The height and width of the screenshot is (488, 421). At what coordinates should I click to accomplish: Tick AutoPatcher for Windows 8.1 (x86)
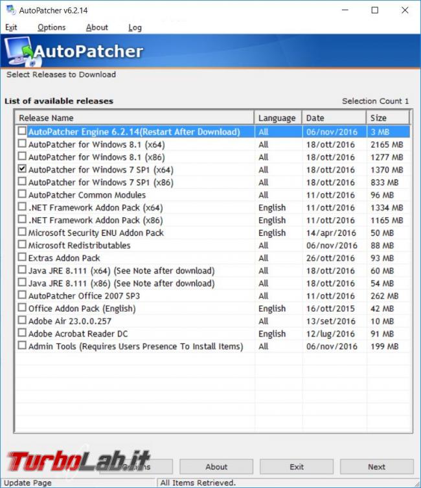(x=22, y=156)
